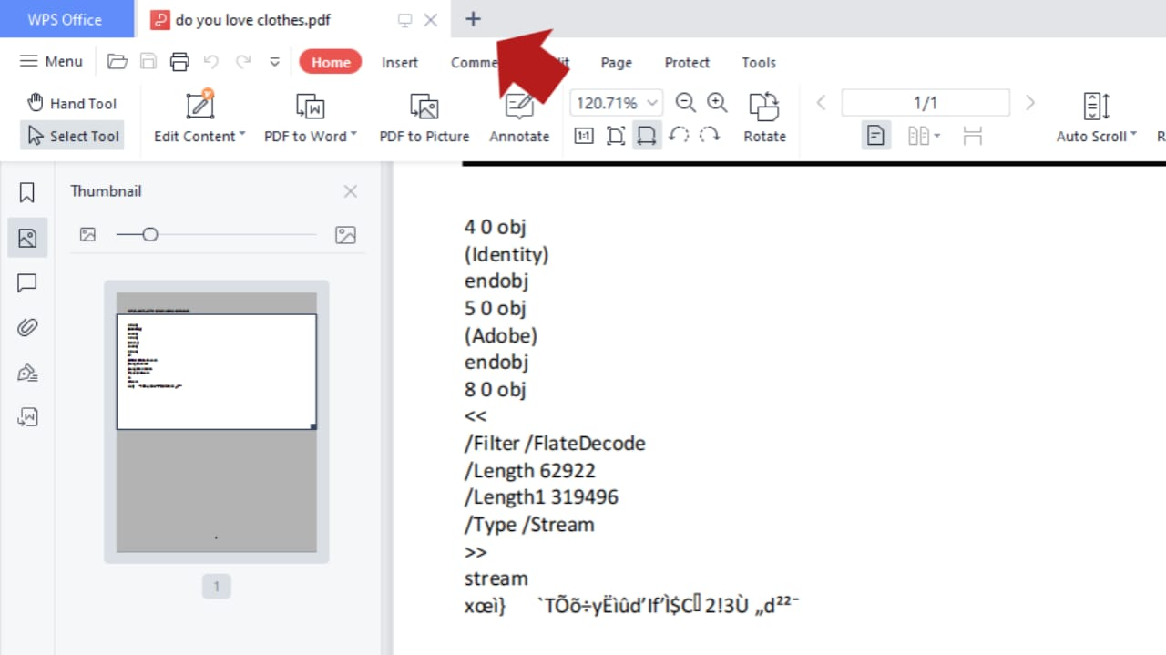The width and height of the screenshot is (1166, 655).
Task: Open the Attachments paperclip panel icon
Action: (27, 328)
